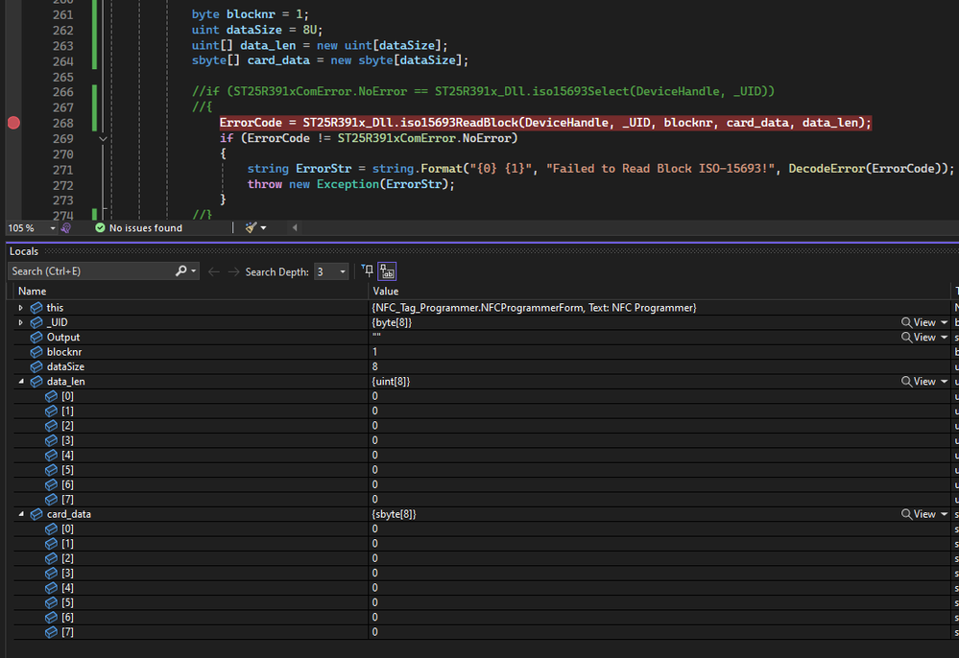Click the Locals search magnifier icon
Image resolution: width=959 pixels, height=658 pixels.
(x=181, y=270)
